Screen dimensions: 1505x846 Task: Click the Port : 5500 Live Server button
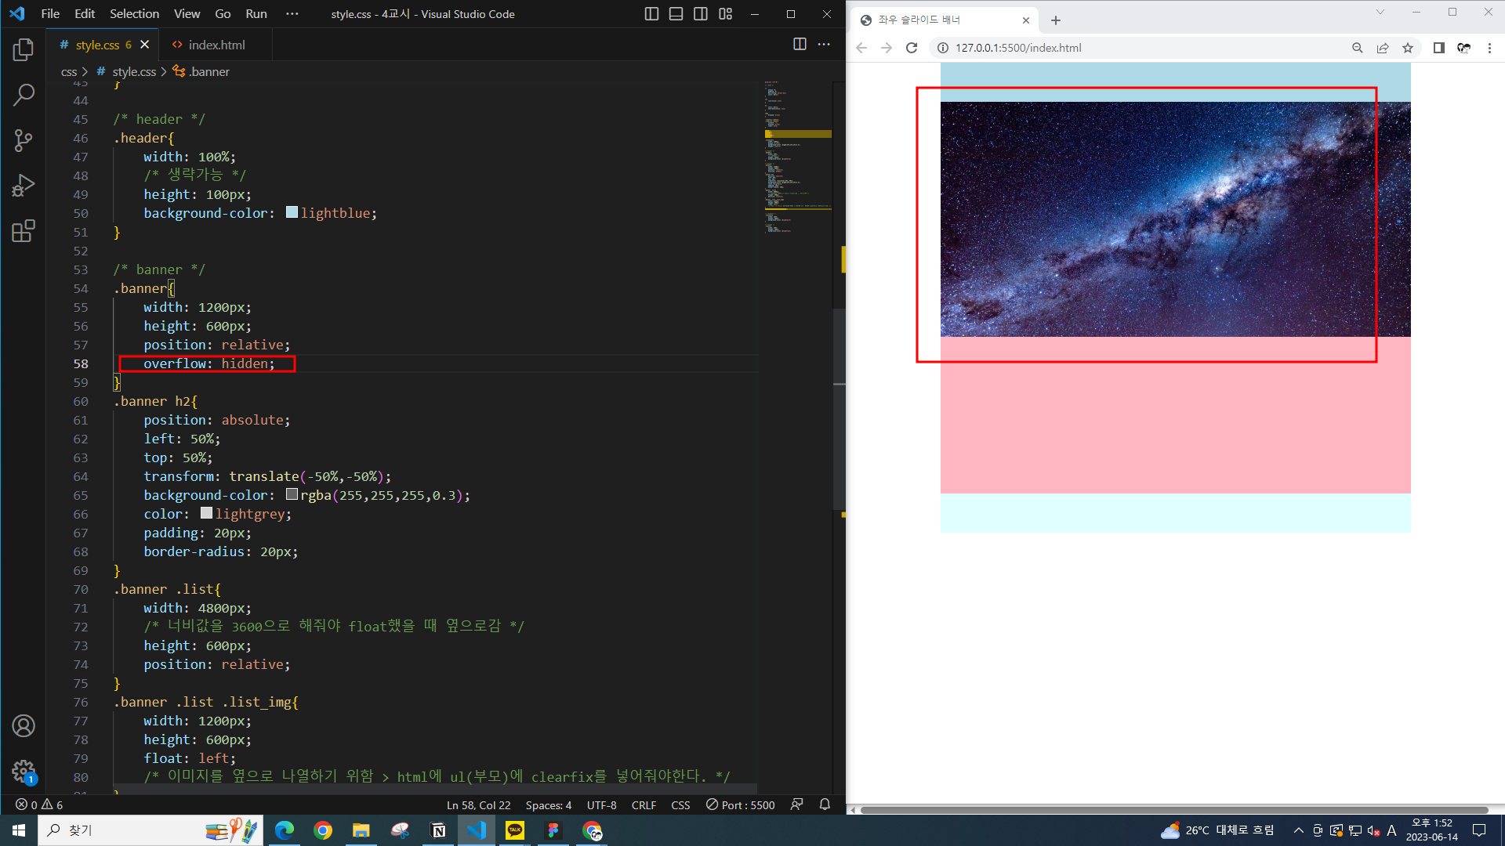[x=741, y=805]
